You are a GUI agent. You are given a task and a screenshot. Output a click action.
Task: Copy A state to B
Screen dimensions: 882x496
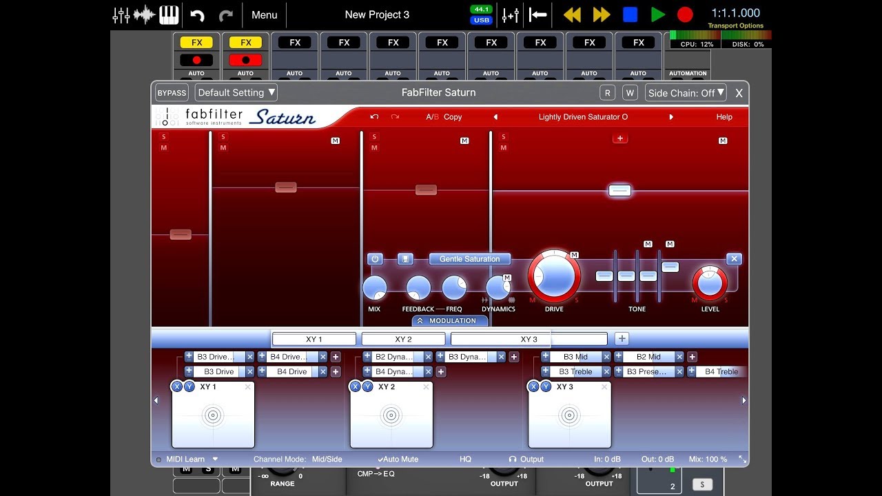point(453,117)
